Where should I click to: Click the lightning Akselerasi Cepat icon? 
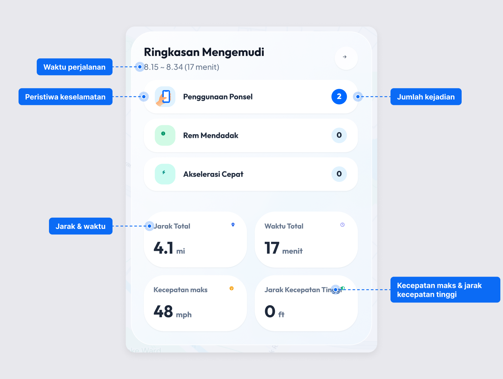pyautogui.click(x=165, y=174)
